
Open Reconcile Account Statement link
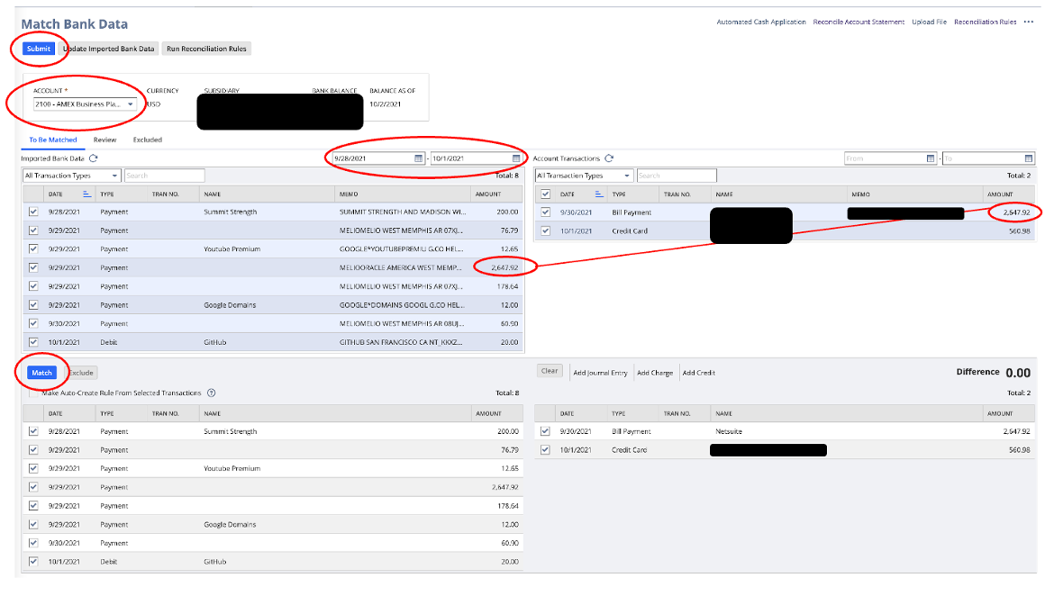(x=859, y=23)
